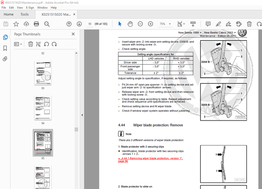This screenshot has width=262, height=189.
Task: Select the K0251515020 Mai... document tab
Action: [x=56, y=14]
